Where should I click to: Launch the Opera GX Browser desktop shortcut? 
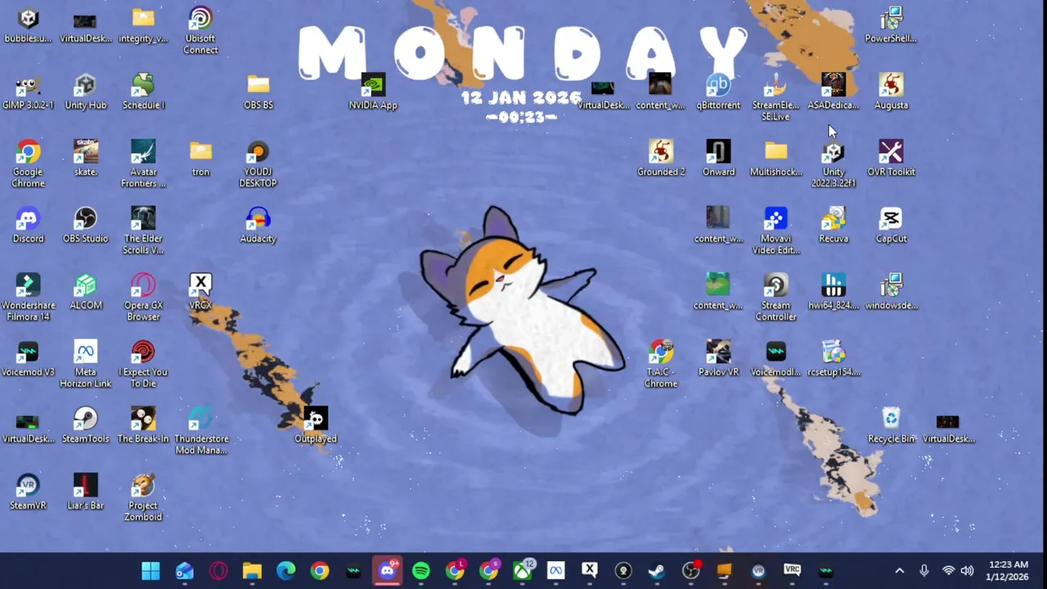143,297
